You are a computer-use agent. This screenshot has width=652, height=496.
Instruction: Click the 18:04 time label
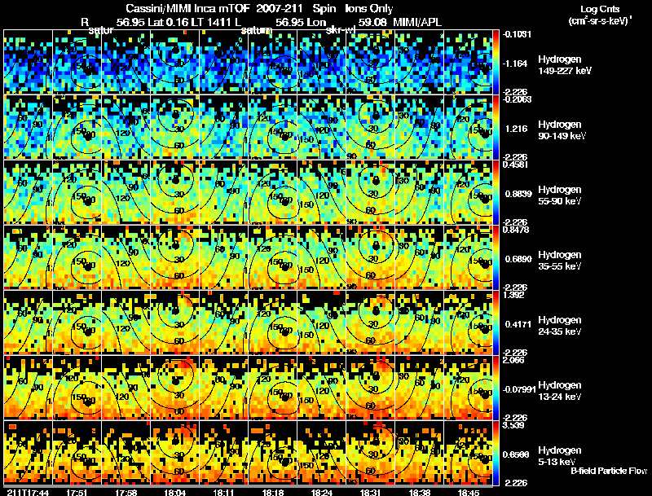click(174, 492)
